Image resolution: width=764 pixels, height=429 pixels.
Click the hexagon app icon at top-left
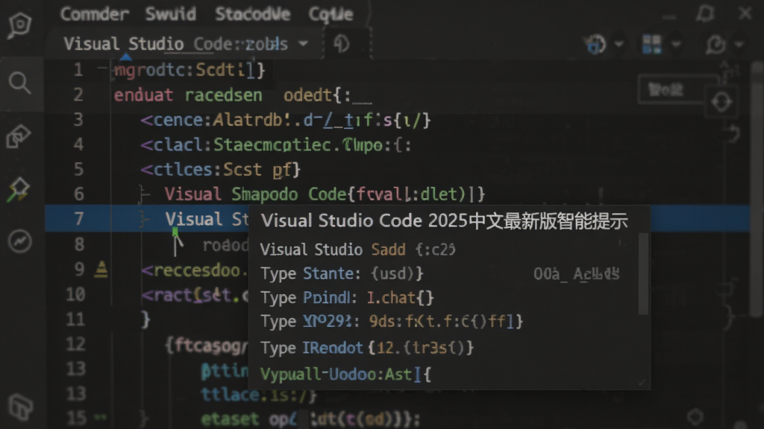[x=19, y=25]
